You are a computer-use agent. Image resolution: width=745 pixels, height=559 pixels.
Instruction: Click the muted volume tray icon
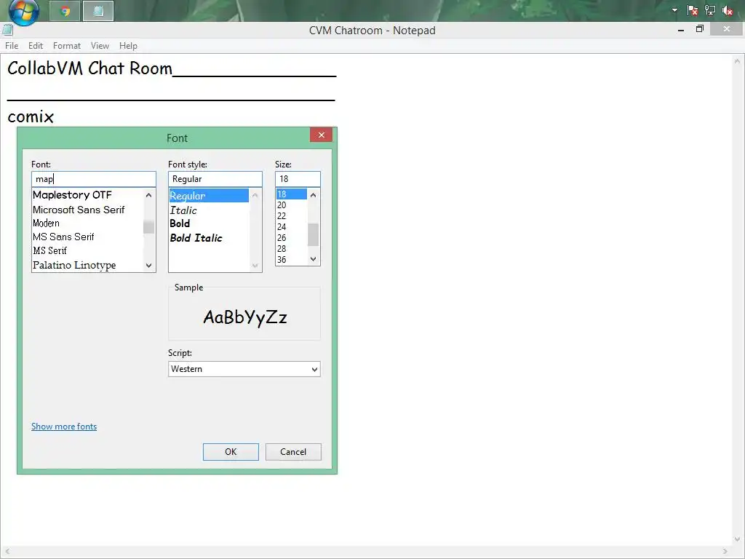727,10
